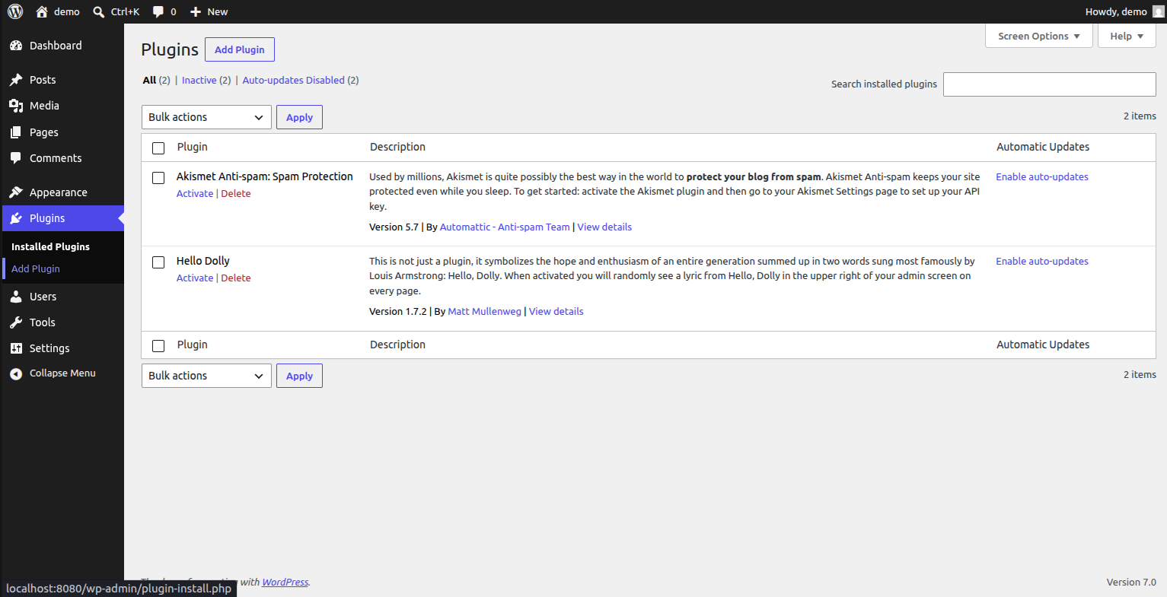Click the Akismet Anti-spam: Spam Protection title
This screenshot has height=597, width=1167.
click(265, 176)
